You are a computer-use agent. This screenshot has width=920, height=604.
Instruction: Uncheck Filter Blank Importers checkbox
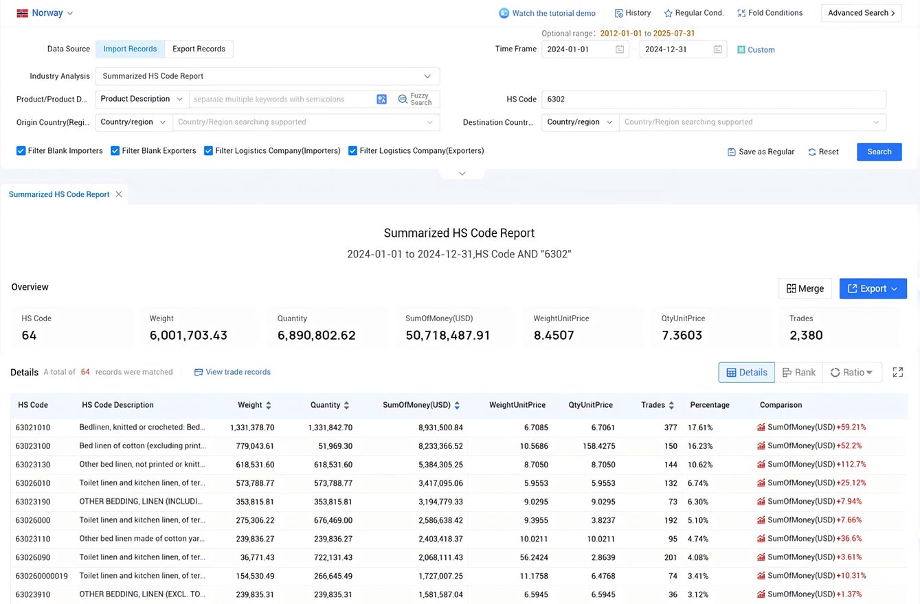[x=21, y=151]
